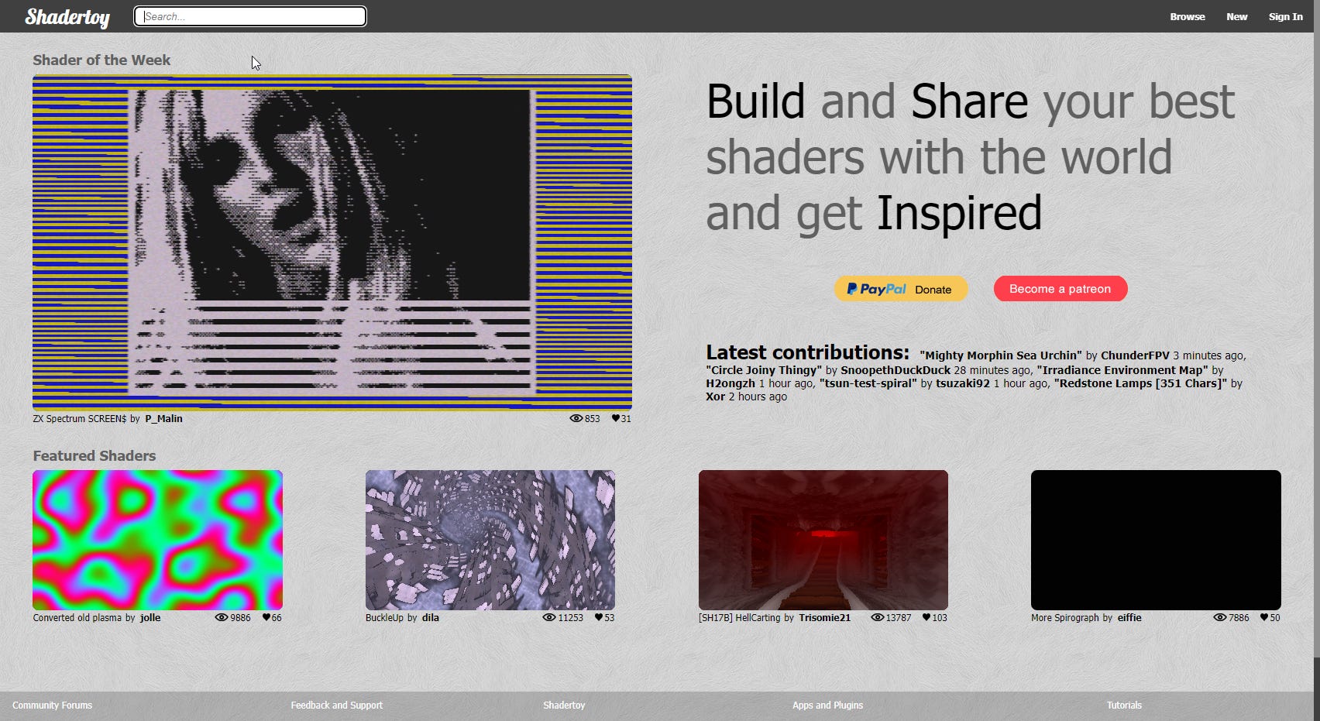Click the PayPal Donate button
1320x721 pixels.
point(901,289)
